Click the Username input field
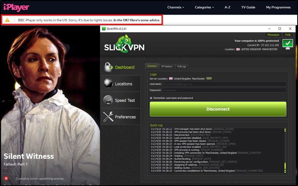Screen dimensions: 298x186 tap(224, 84)
